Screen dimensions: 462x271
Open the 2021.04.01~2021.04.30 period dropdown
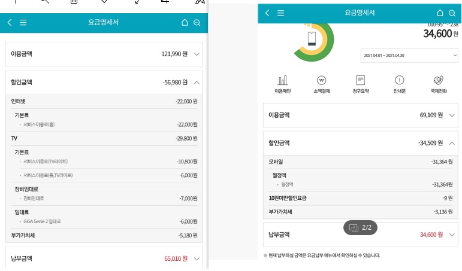click(409, 55)
